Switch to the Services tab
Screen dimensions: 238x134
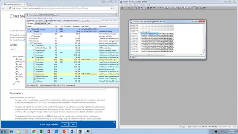click(37, 23)
